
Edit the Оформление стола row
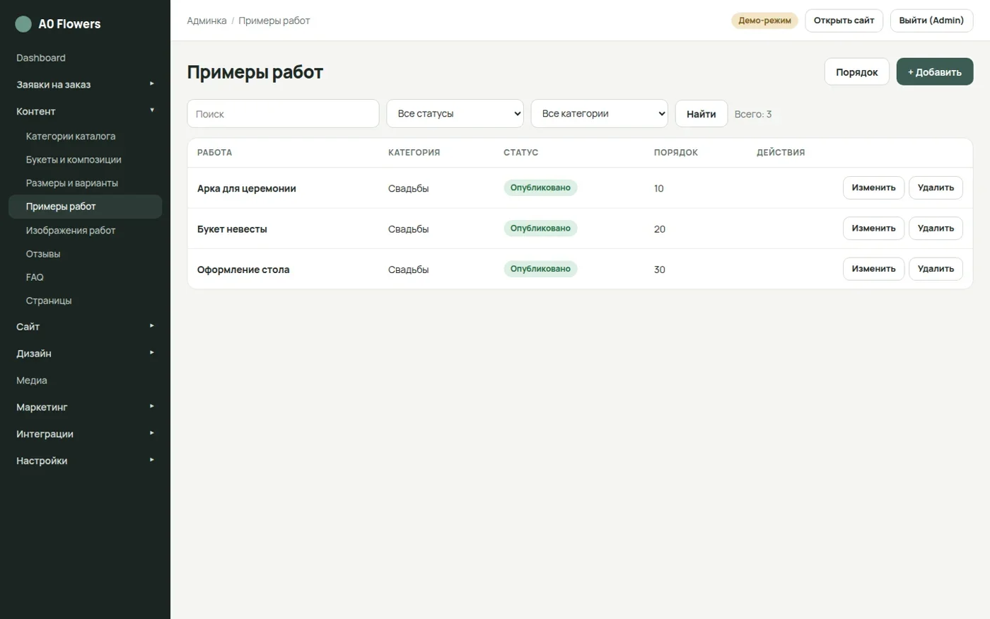pos(873,269)
